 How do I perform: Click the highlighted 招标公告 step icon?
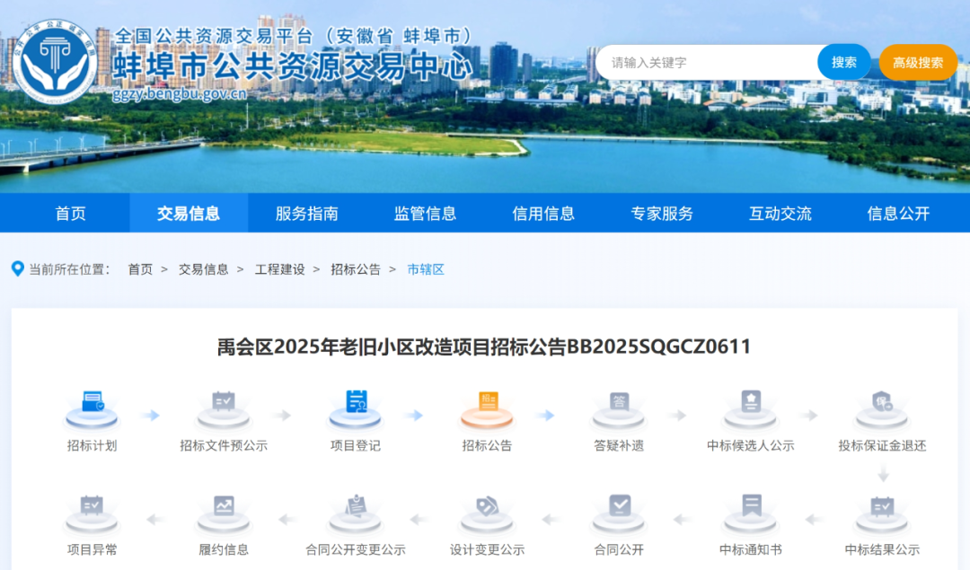487,407
